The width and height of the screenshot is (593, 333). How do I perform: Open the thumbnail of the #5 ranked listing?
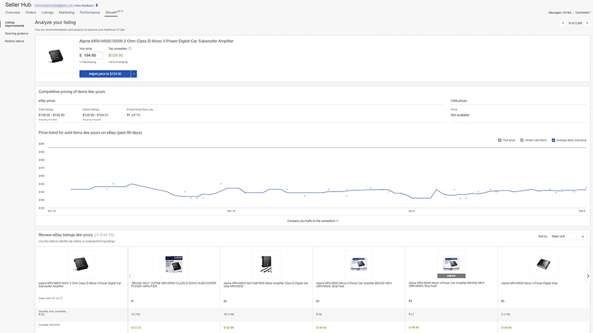tap(544, 264)
